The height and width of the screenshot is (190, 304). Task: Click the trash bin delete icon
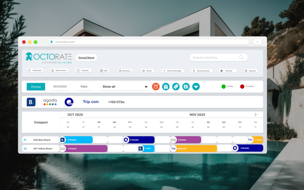click(166, 87)
